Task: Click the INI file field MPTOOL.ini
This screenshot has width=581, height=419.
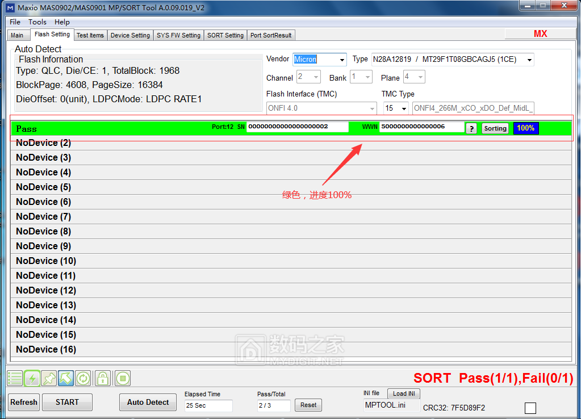Action: click(392, 405)
